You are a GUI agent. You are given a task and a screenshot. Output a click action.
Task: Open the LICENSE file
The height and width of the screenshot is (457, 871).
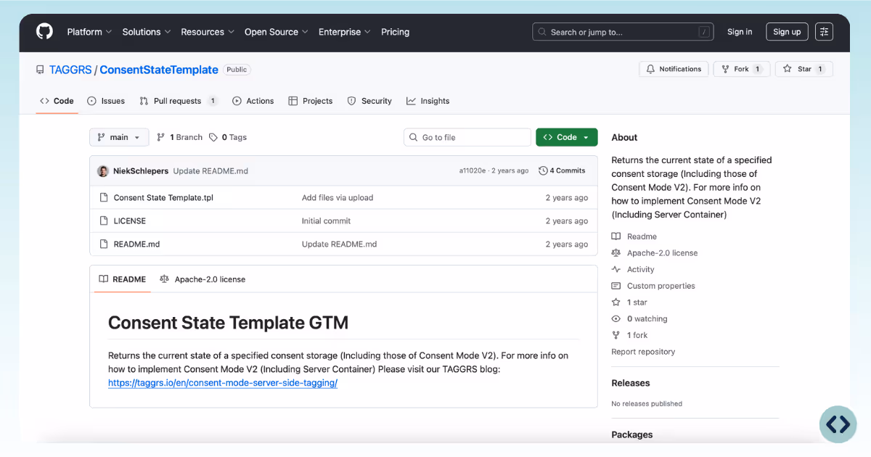tap(130, 221)
